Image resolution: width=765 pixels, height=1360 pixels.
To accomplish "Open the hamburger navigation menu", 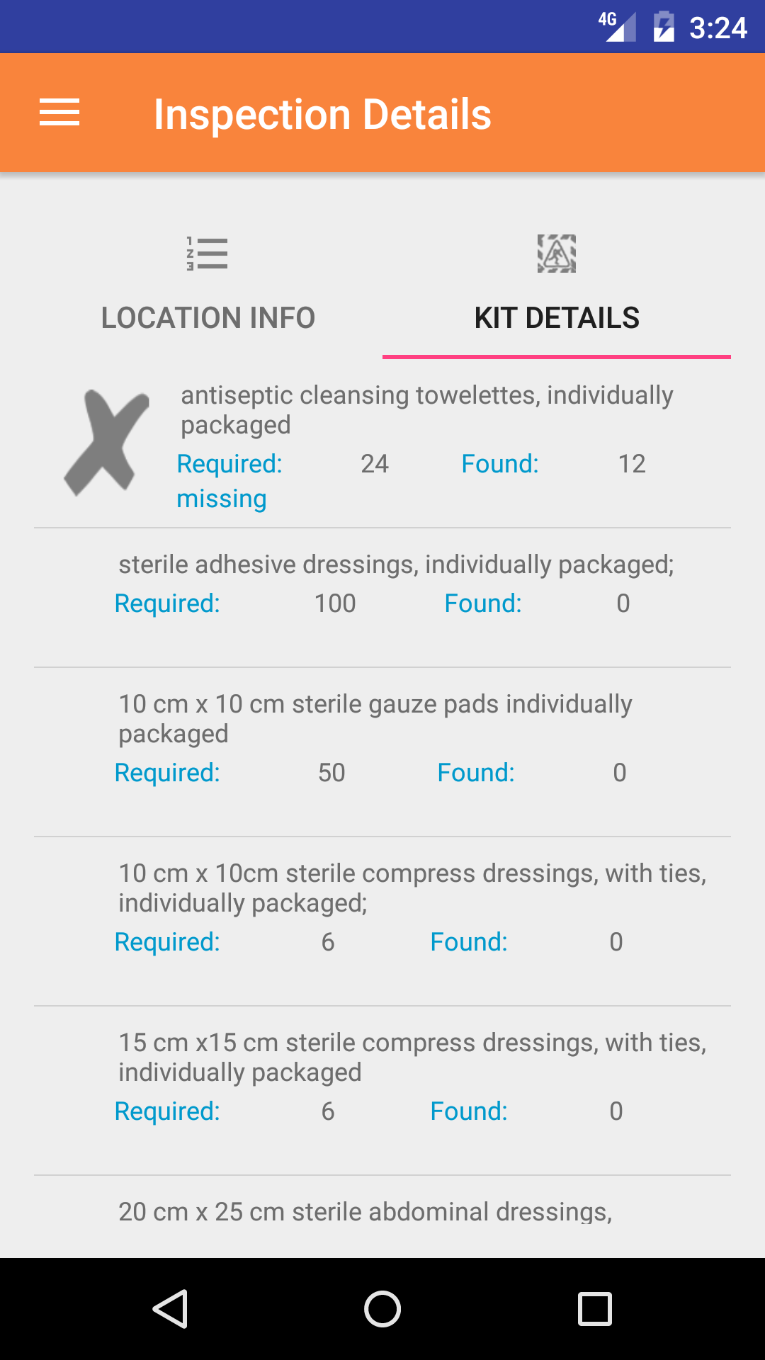I will (59, 113).
